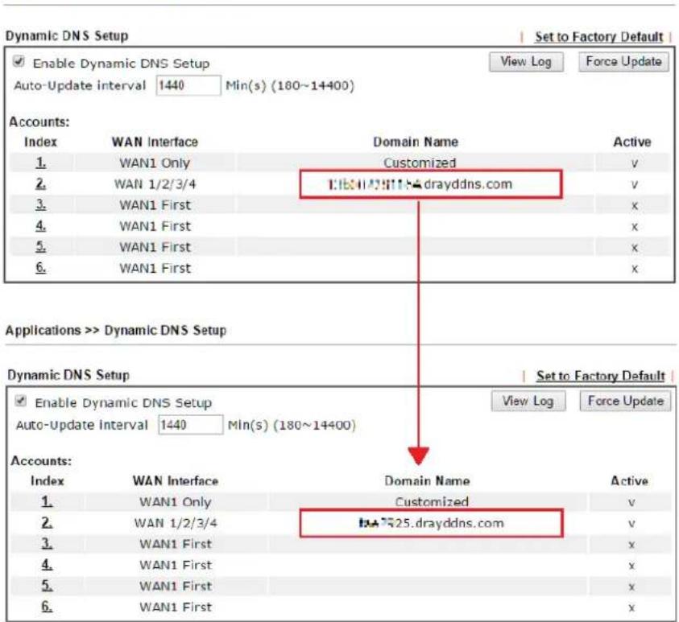
Task: Click Set to Factory Default link in upper panel
Action: coord(599,37)
